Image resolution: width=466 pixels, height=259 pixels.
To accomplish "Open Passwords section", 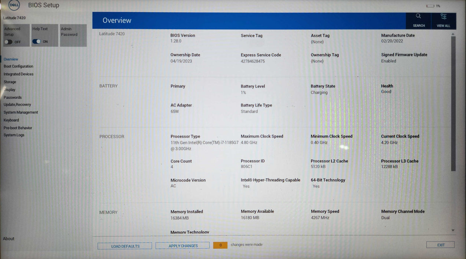I will click(13, 97).
